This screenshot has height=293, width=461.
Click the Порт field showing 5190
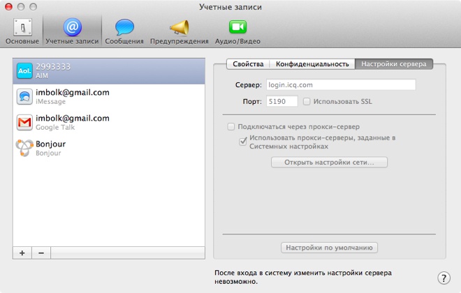(x=282, y=101)
